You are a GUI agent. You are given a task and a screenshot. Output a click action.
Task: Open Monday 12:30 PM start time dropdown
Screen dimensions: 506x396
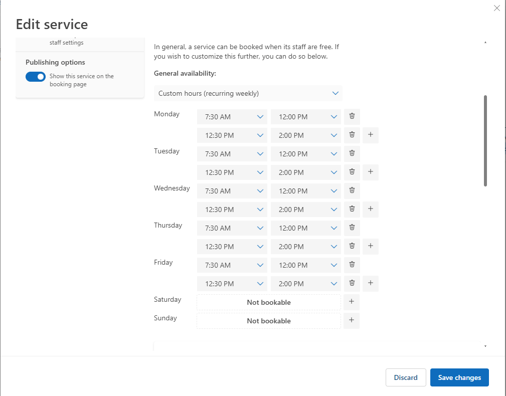pyautogui.click(x=232, y=135)
